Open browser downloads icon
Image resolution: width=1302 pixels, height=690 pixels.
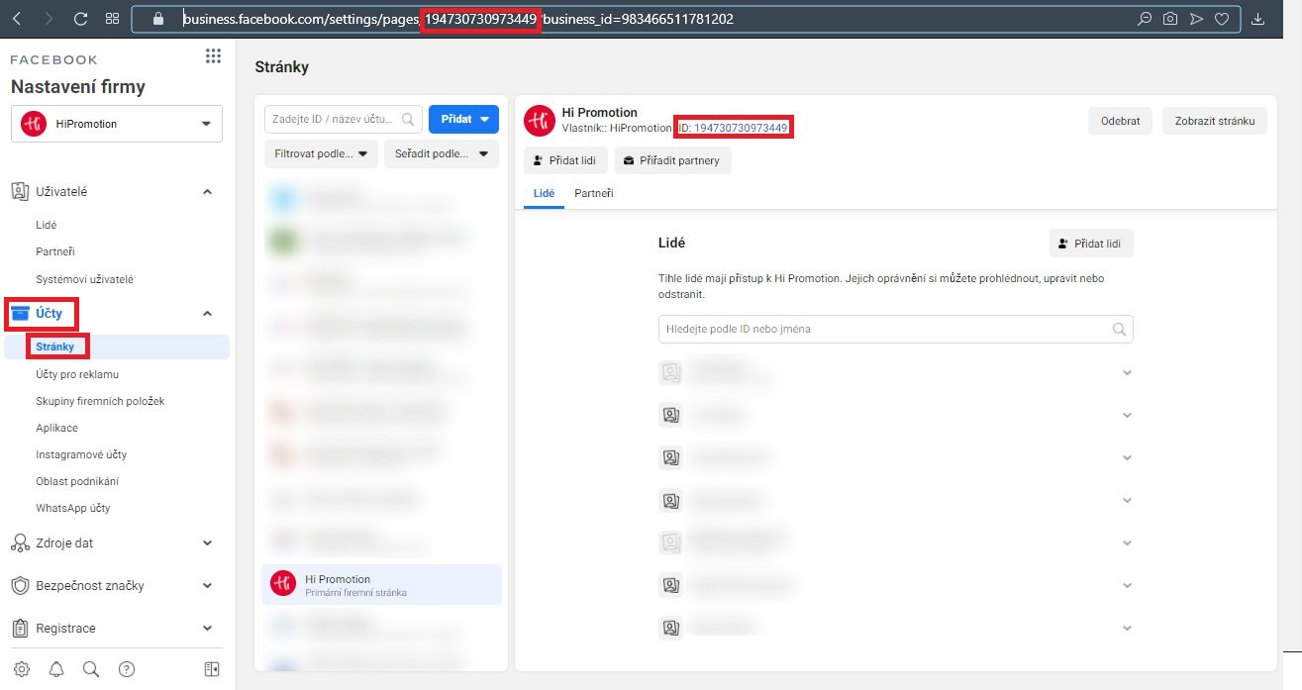[x=1259, y=19]
